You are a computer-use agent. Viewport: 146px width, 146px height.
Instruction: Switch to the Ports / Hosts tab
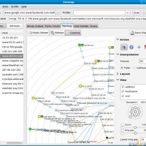pos(53,26)
